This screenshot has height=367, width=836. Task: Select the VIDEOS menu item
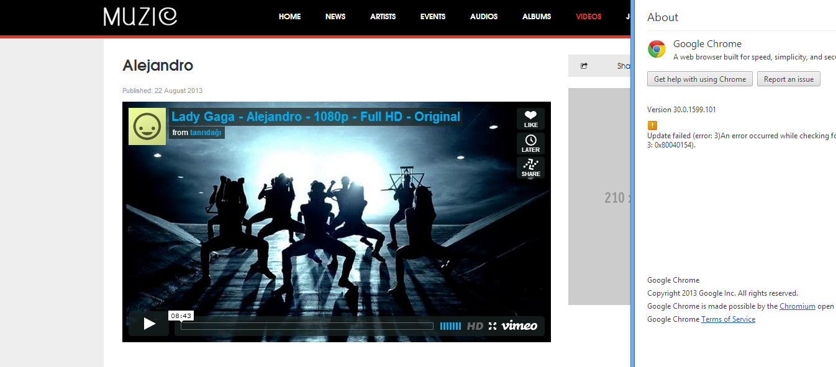(x=589, y=17)
